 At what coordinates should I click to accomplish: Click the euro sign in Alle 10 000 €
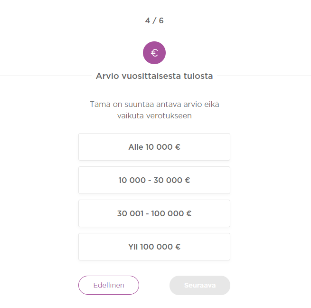tap(178, 147)
